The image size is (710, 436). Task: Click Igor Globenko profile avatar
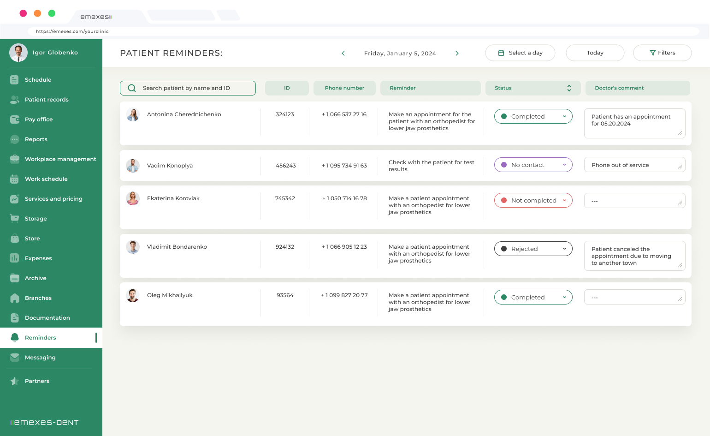coord(18,53)
